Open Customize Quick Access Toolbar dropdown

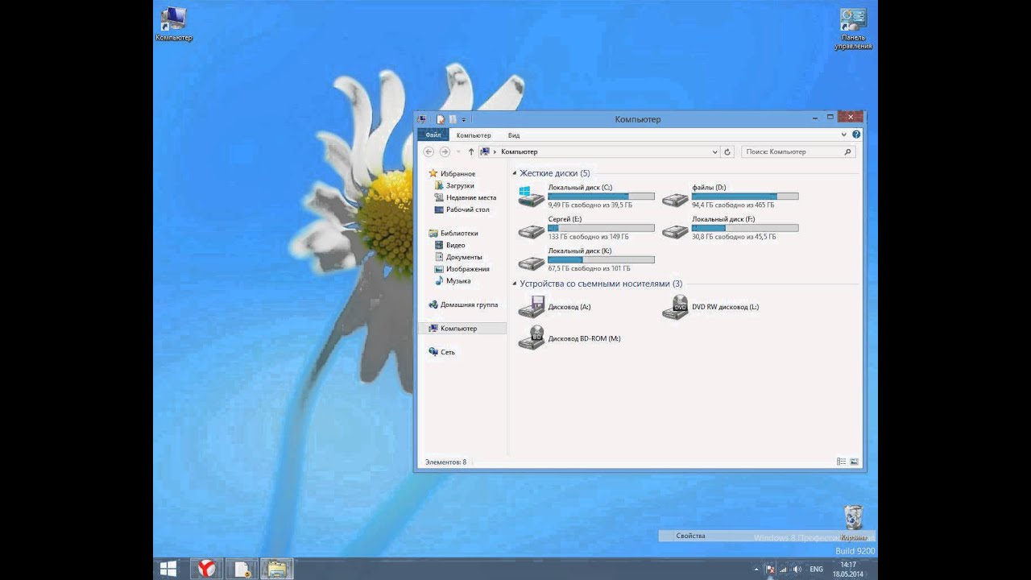(x=463, y=119)
